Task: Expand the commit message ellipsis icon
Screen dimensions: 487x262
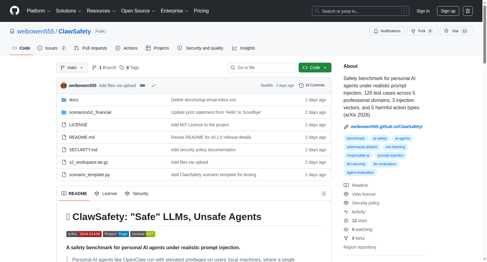Action: (x=142, y=86)
